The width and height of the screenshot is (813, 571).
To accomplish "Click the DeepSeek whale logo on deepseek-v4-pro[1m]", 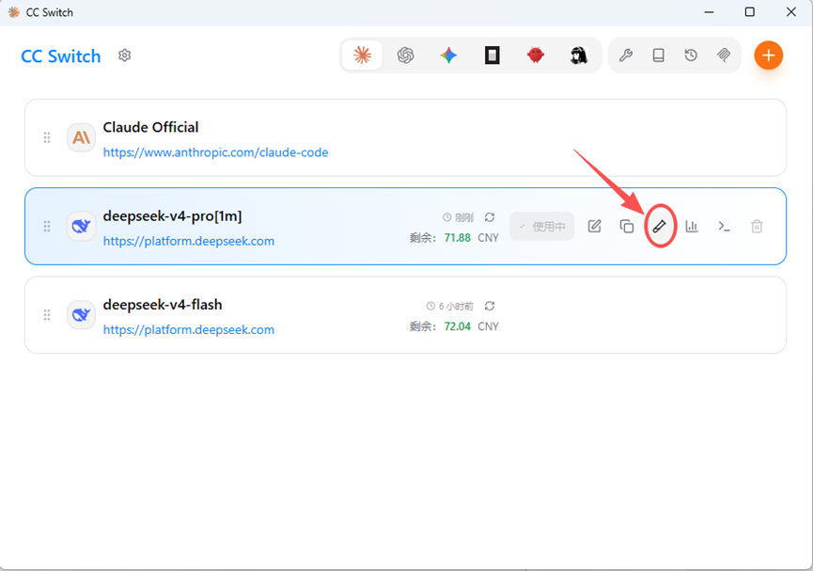I will click(82, 227).
